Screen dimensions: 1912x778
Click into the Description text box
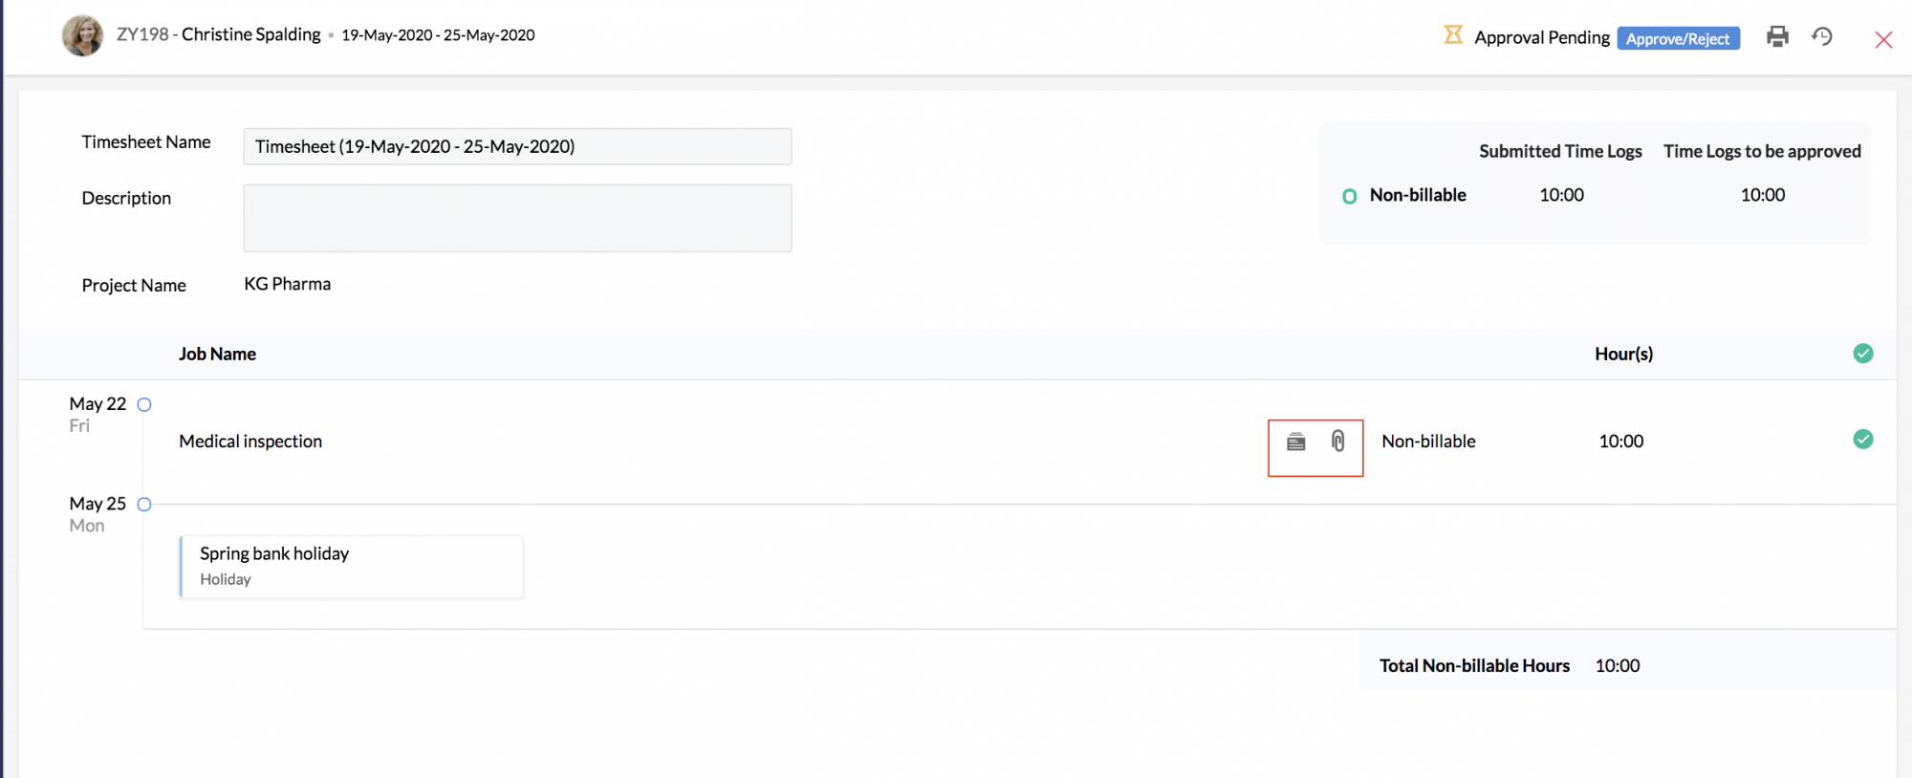[x=517, y=218]
